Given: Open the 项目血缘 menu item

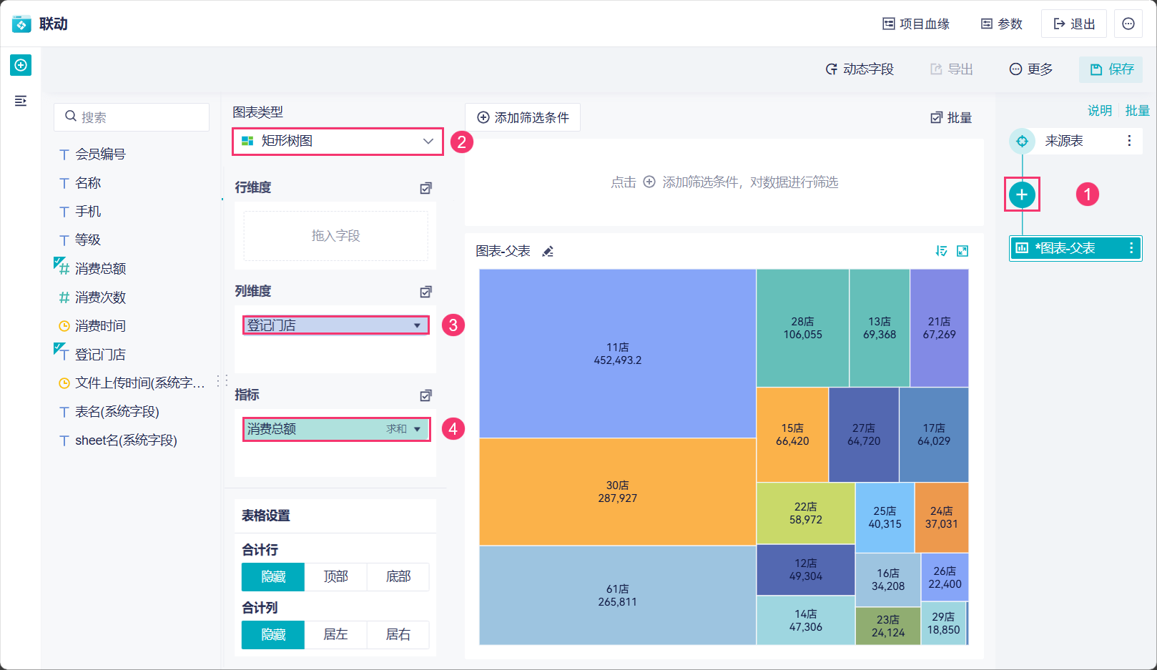Looking at the screenshot, I should coord(916,24).
